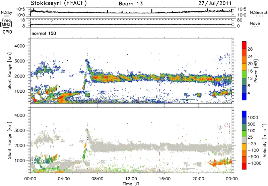Click the "500" tick on the Velocity colorbar

pos(251,124)
